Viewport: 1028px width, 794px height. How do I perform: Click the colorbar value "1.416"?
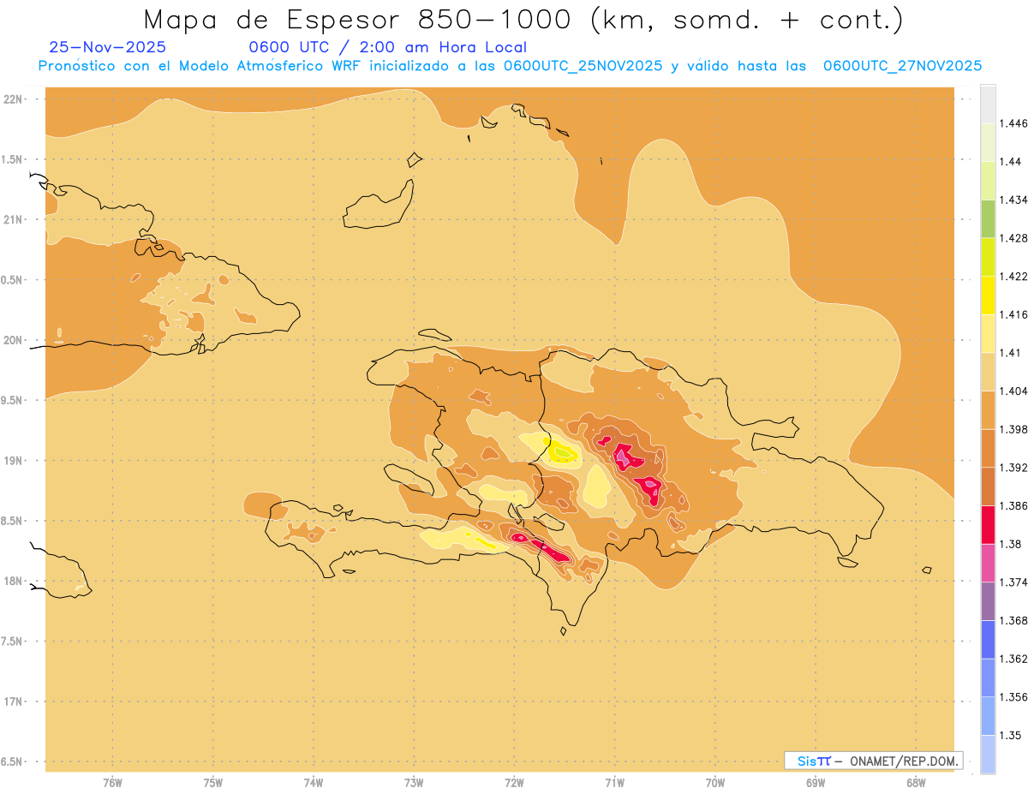tap(1014, 314)
